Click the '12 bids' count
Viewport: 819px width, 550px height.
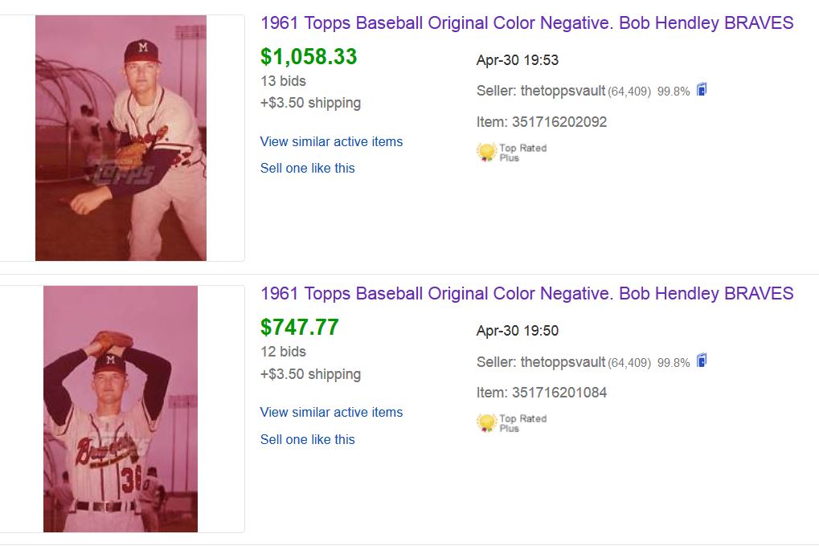[283, 351]
